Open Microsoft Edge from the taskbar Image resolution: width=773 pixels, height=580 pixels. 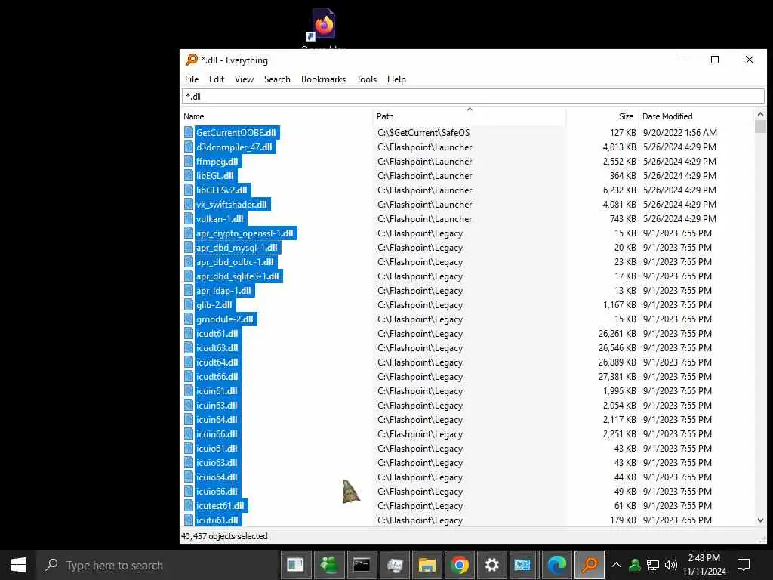pos(556,565)
